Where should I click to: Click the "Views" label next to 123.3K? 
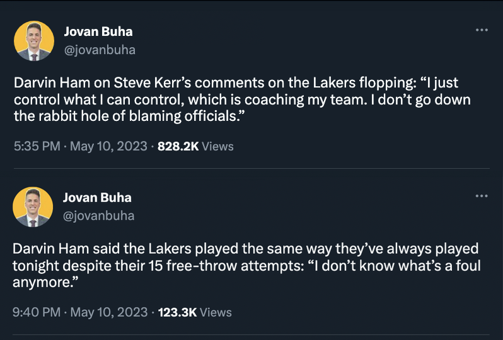click(x=216, y=312)
